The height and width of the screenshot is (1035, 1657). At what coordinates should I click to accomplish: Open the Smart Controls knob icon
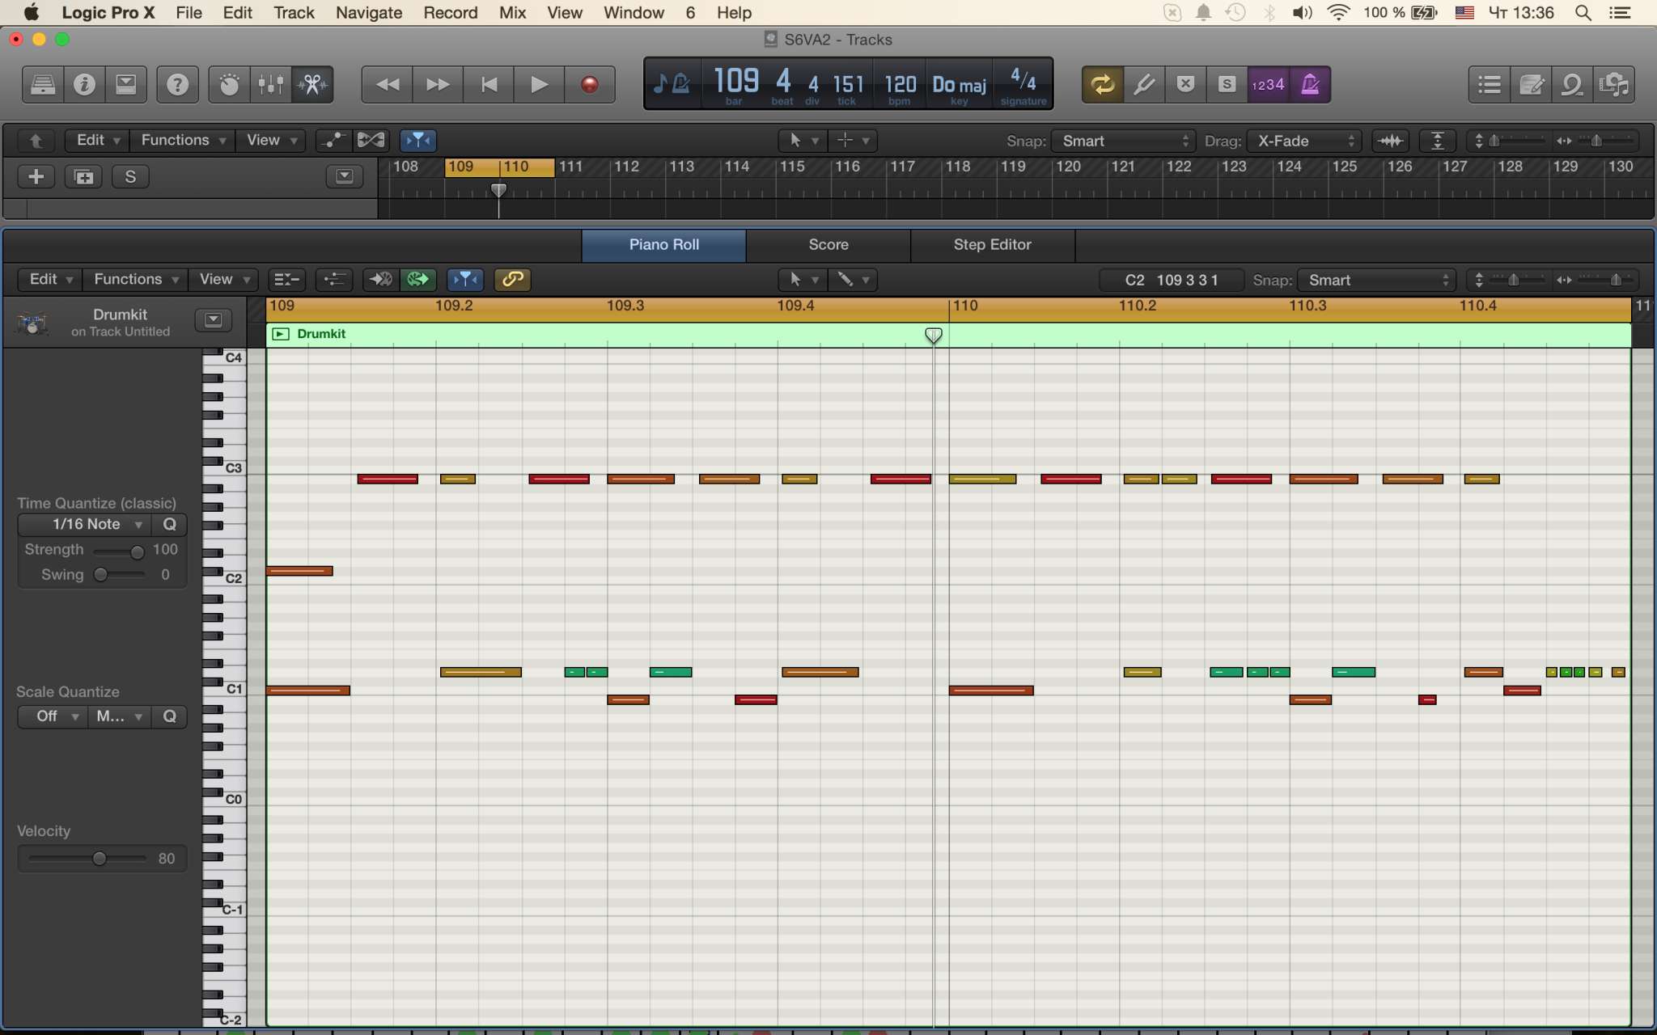(229, 84)
